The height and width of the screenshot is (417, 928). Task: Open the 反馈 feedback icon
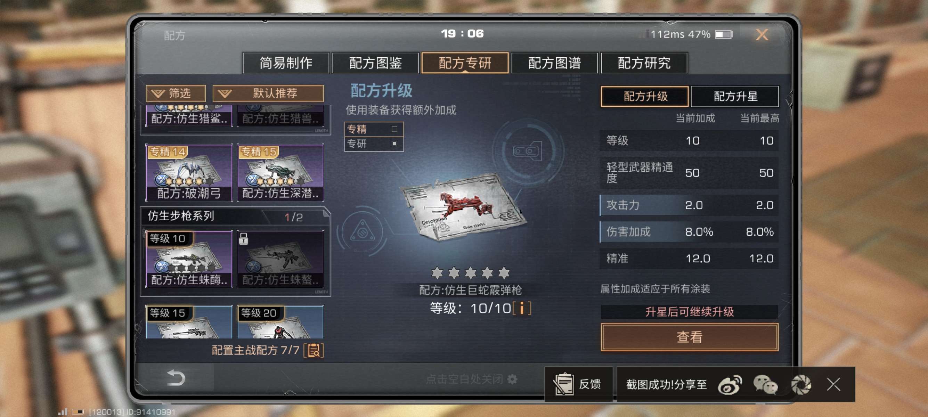pos(564,384)
